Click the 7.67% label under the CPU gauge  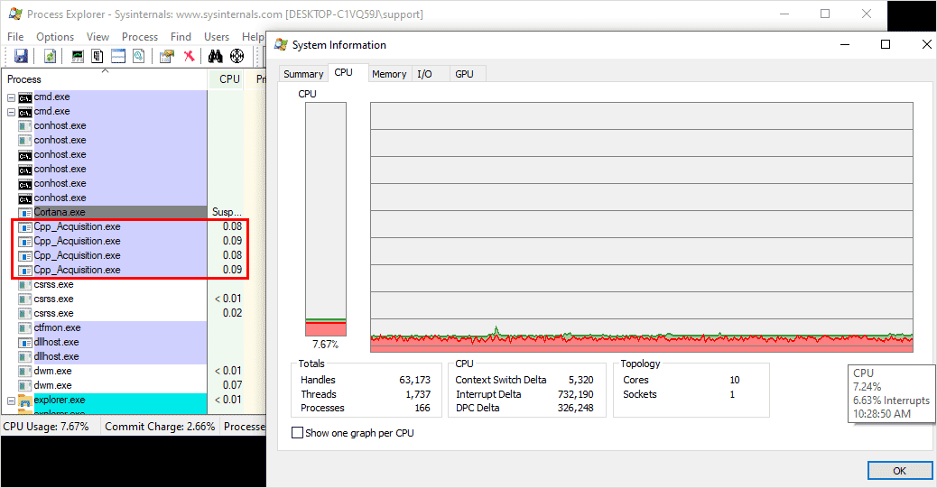(x=326, y=345)
